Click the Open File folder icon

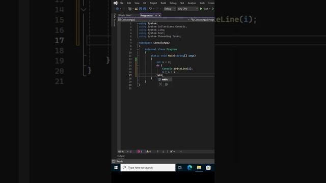[136, 9]
